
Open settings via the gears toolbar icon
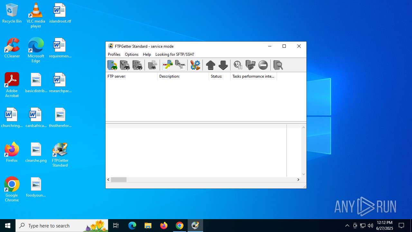(195, 65)
